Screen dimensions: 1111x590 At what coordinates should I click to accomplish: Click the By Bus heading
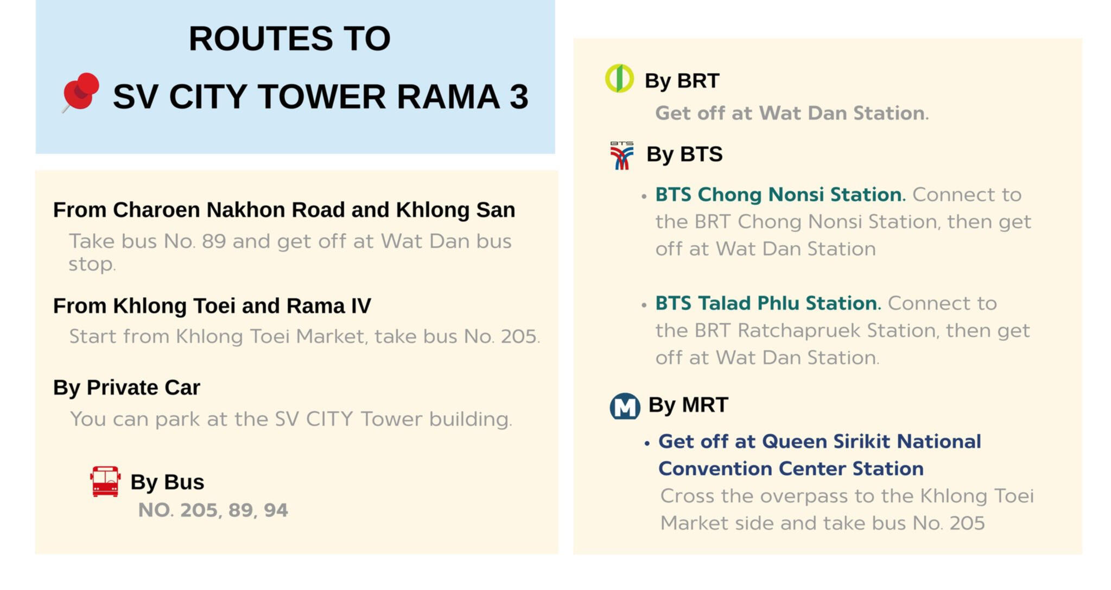point(167,482)
